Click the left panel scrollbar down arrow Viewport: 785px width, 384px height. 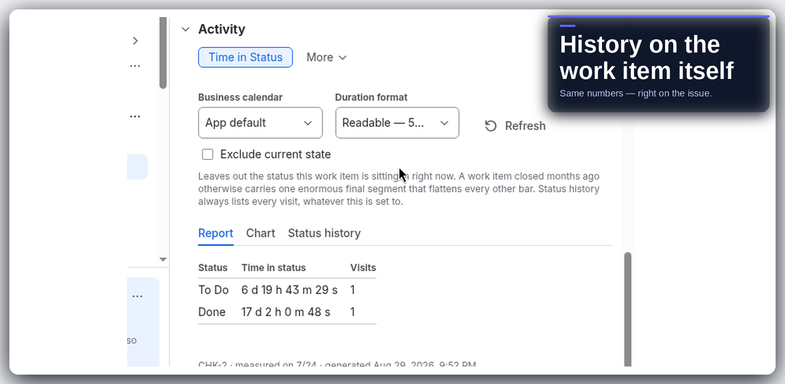pyautogui.click(x=163, y=259)
